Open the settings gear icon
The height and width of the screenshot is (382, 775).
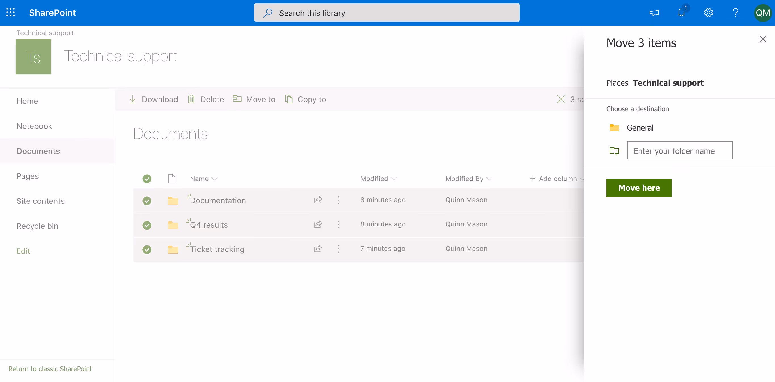708,13
